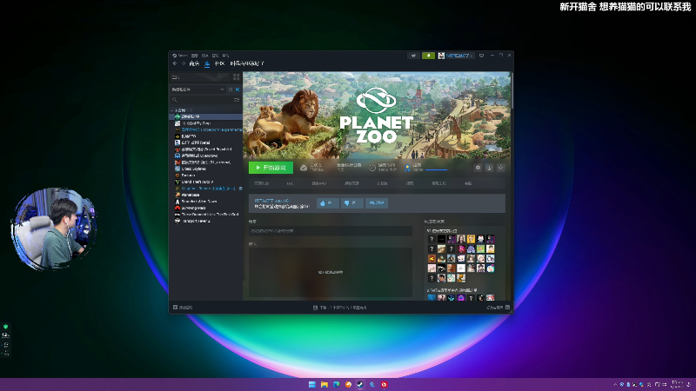The image size is (696, 391).
Task: Switch library to grid view icon
Action: 236,77
